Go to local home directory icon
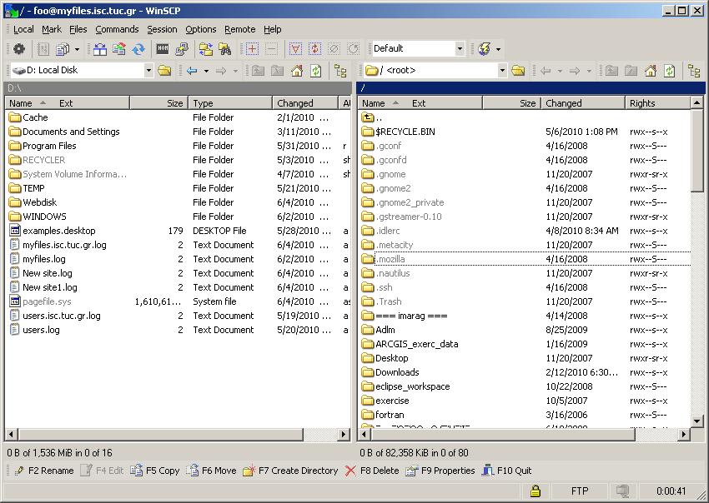The image size is (709, 503). [x=297, y=71]
